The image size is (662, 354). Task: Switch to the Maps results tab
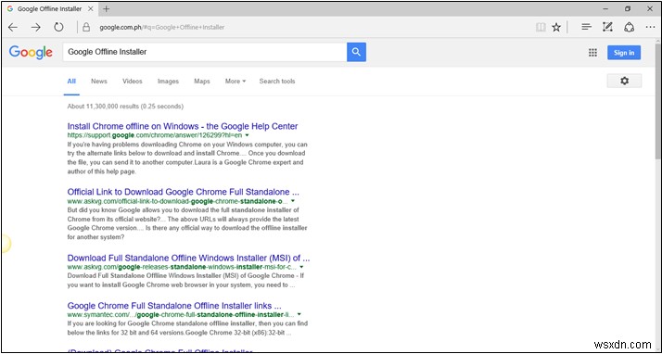(202, 81)
